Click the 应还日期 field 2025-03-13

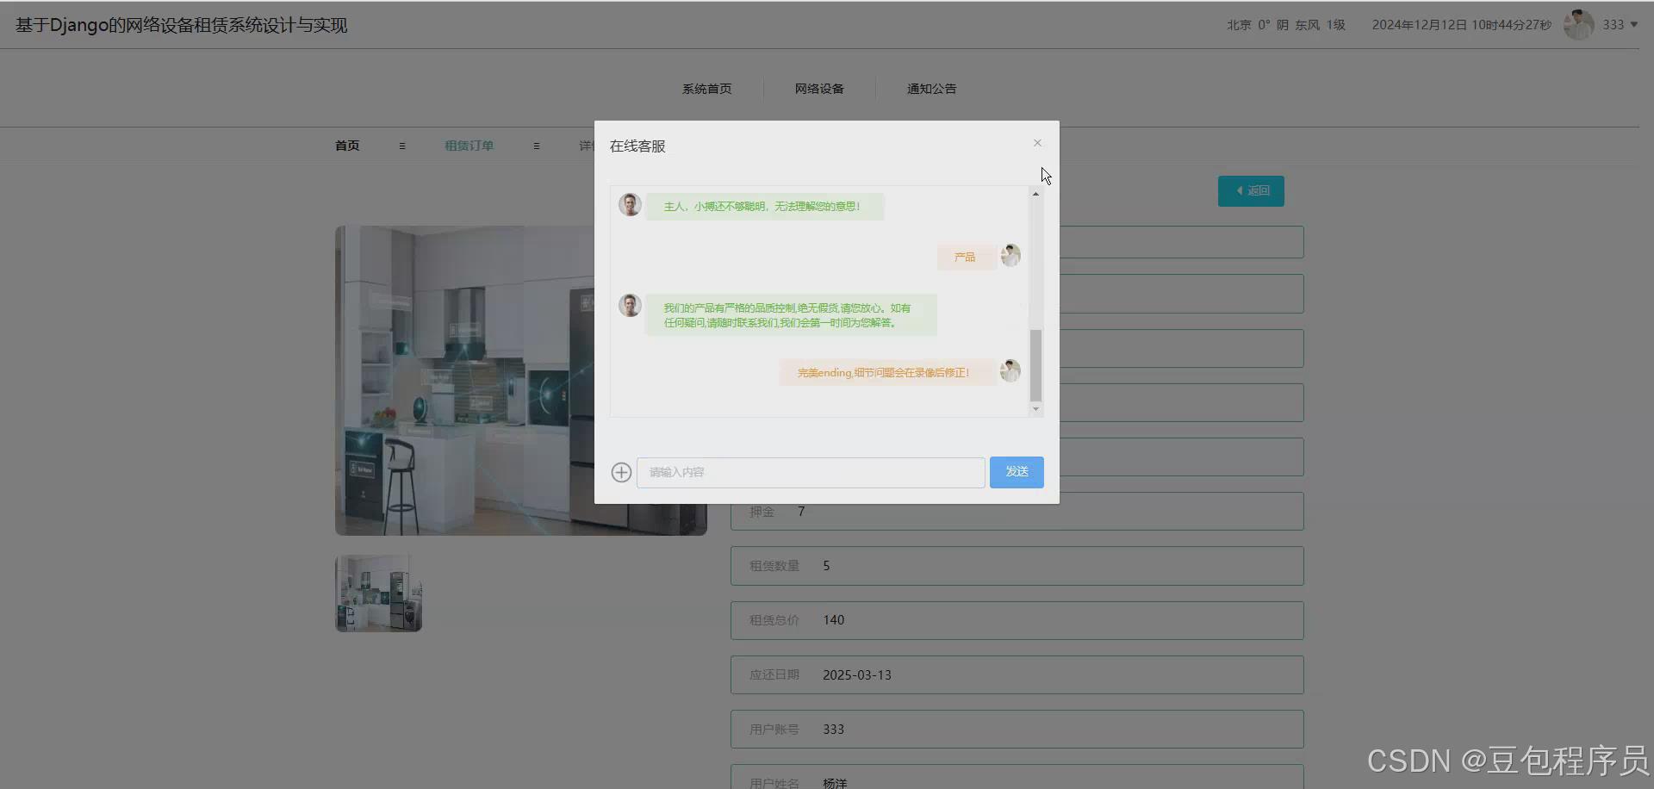[x=1017, y=675]
